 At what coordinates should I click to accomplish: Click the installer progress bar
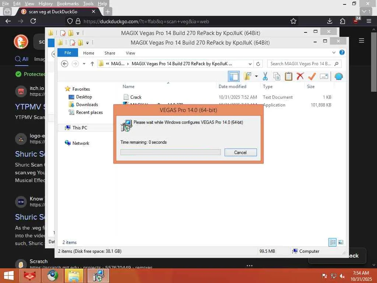click(170, 152)
